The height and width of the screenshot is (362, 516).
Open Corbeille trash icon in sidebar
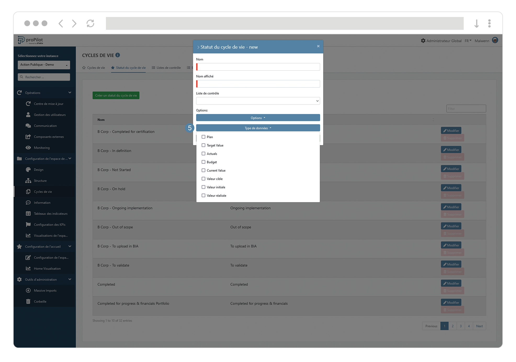28,301
